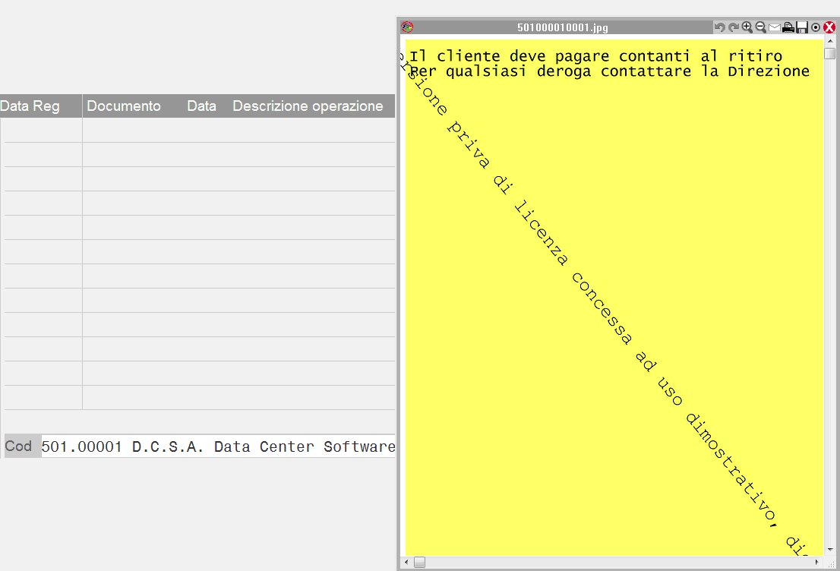
Task: Rotate the image left (counterclockwise)
Action: 719,27
